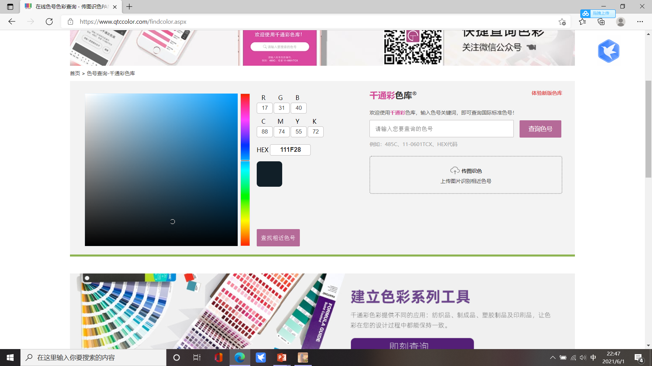Screen dimensions: 652x366
Task: Open PowerPoint from the taskbar
Action: 282,358
